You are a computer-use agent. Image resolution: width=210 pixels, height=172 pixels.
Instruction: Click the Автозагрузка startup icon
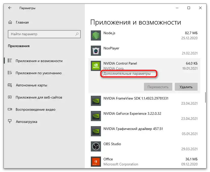[10, 121]
